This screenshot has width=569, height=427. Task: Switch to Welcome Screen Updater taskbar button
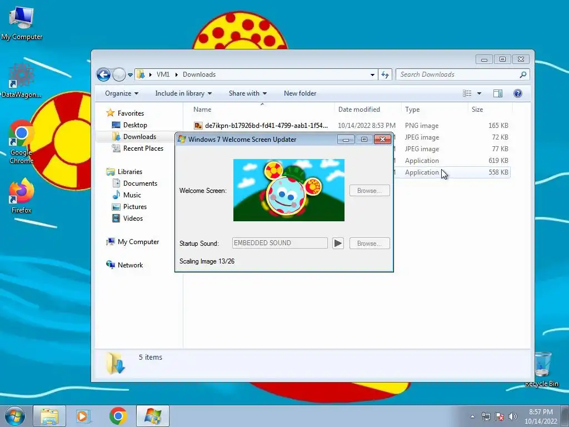pyautogui.click(x=153, y=416)
